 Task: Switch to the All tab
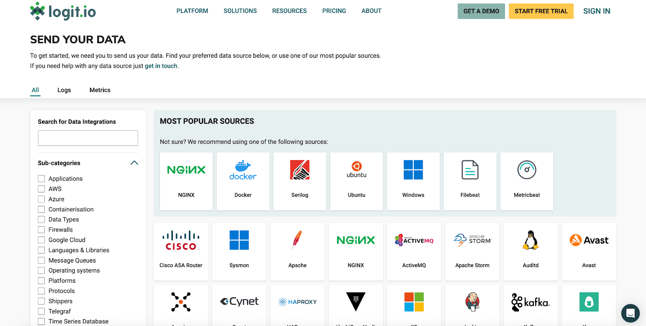click(x=36, y=90)
